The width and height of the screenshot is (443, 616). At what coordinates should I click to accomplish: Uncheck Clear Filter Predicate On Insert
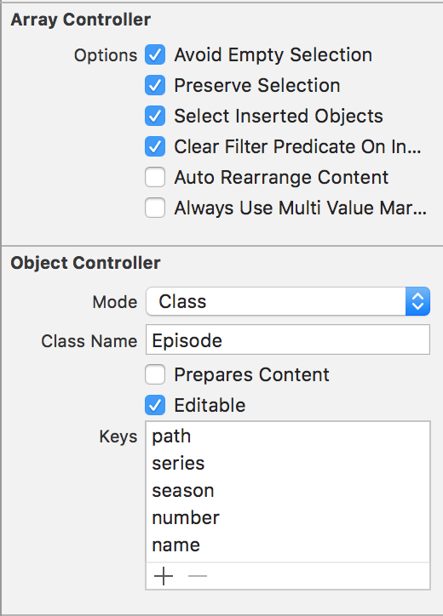[155, 146]
